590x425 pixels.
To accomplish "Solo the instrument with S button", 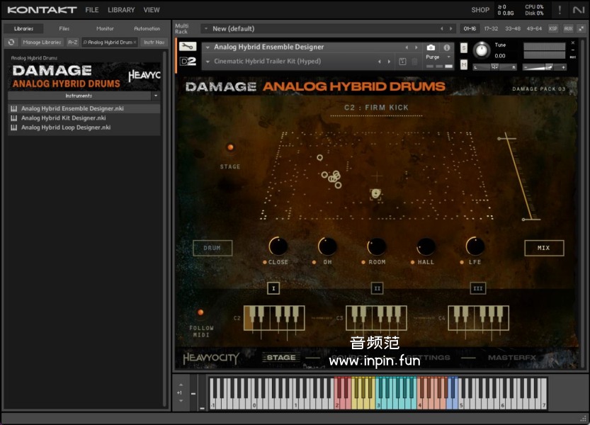I will coord(464,48).
